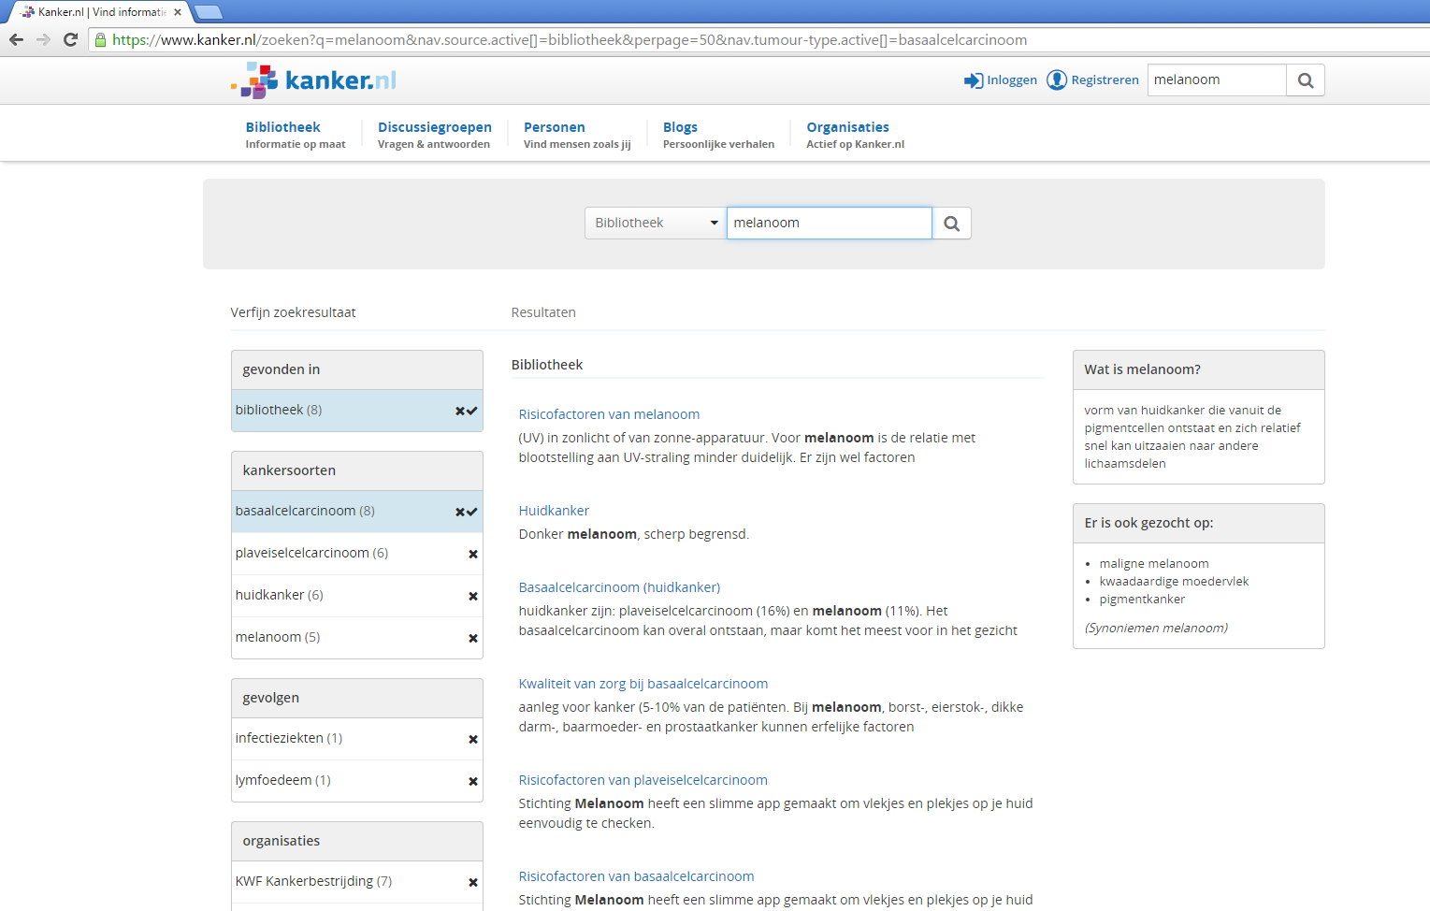Viewport: 1430px width, 911px height.
Task: Click the x icon next to melanoom (5)
Action: (473, 638)
